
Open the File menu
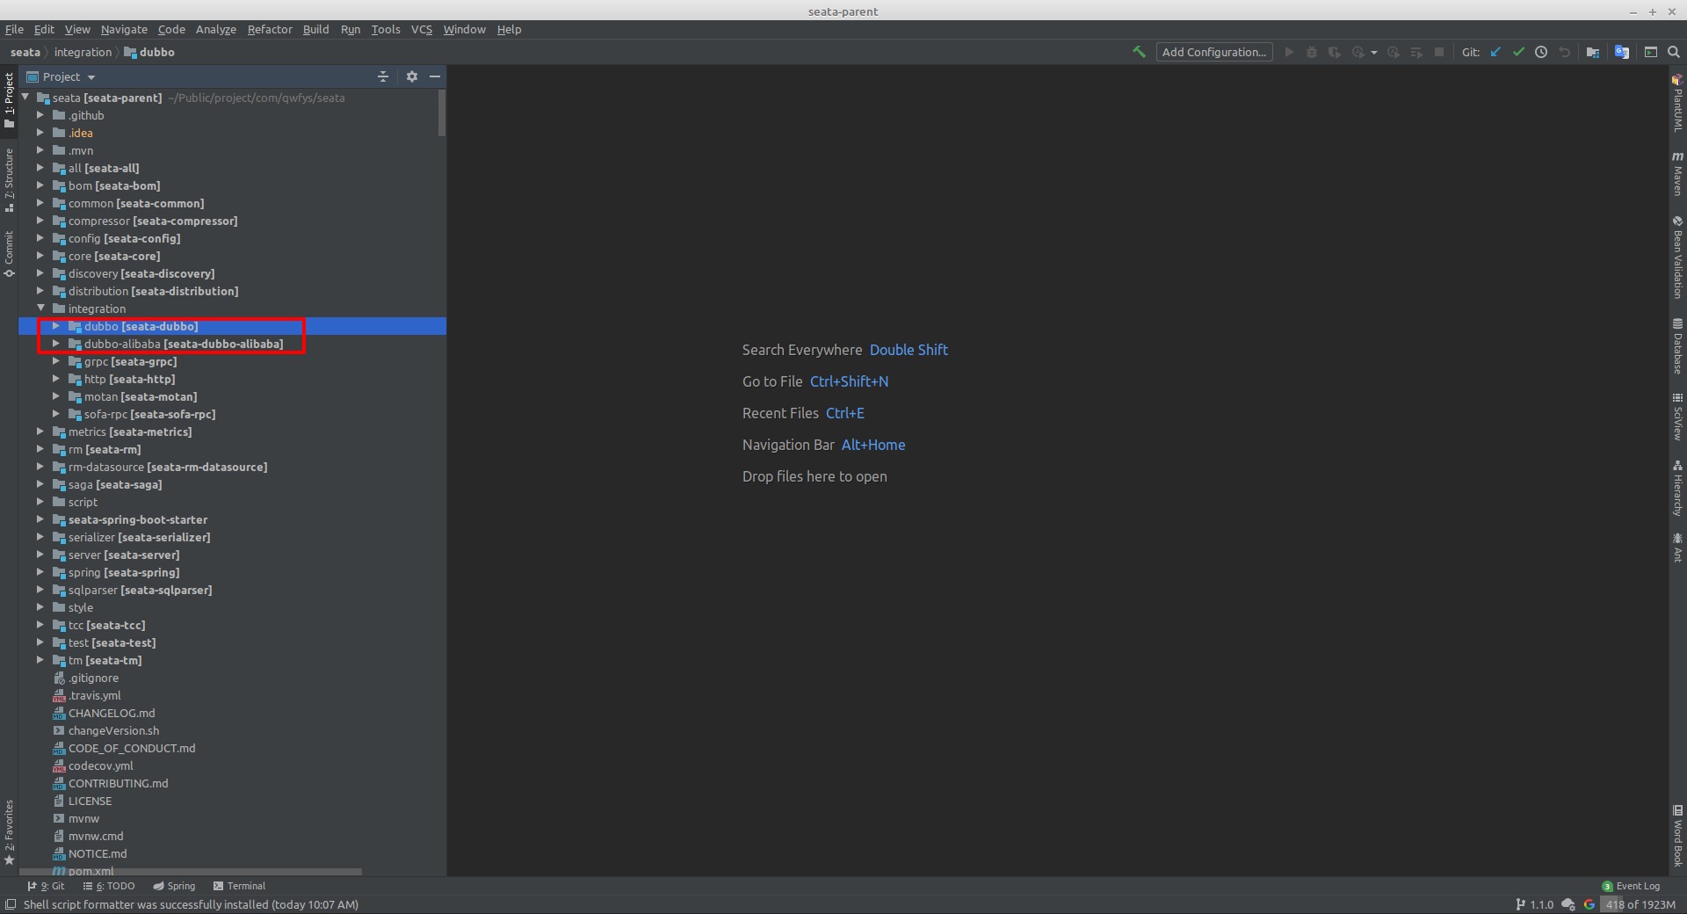(14, 29)
